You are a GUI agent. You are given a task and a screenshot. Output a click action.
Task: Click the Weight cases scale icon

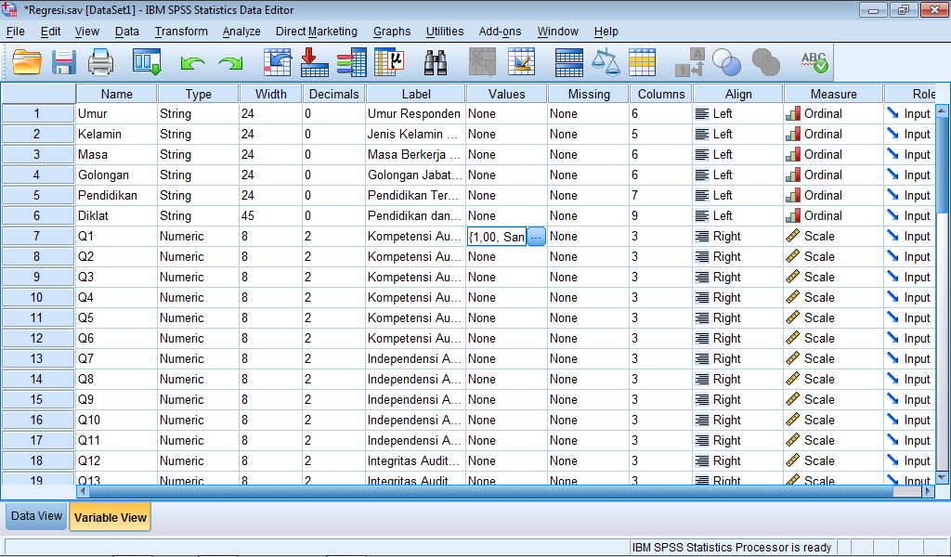click(x=606, y=62)
